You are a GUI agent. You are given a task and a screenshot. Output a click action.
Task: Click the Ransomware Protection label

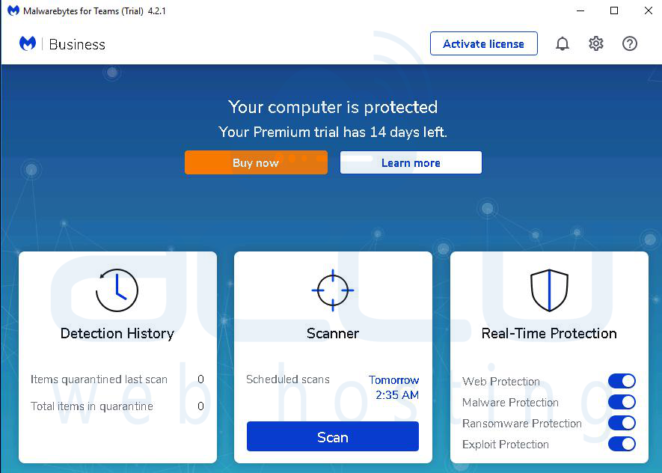(x=522, y=424)
